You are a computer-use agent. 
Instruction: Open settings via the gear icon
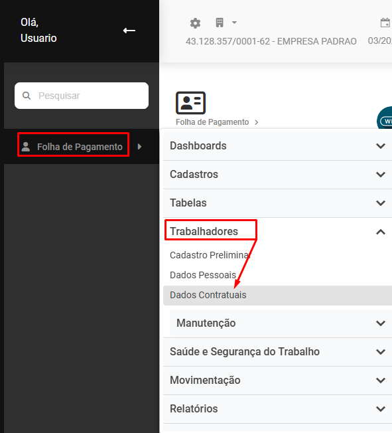pyautogui.click(x=195, y=23)
